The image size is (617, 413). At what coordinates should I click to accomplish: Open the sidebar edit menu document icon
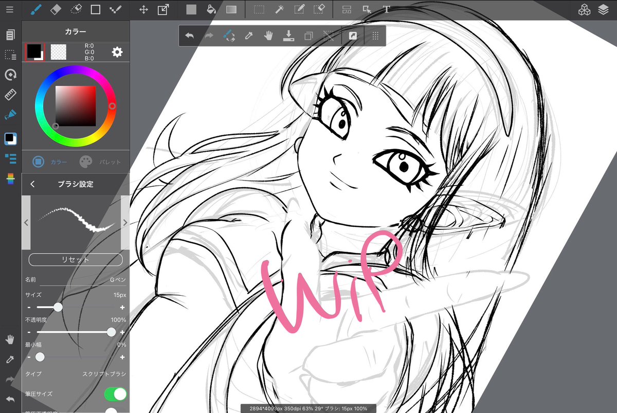pos(10,35)
